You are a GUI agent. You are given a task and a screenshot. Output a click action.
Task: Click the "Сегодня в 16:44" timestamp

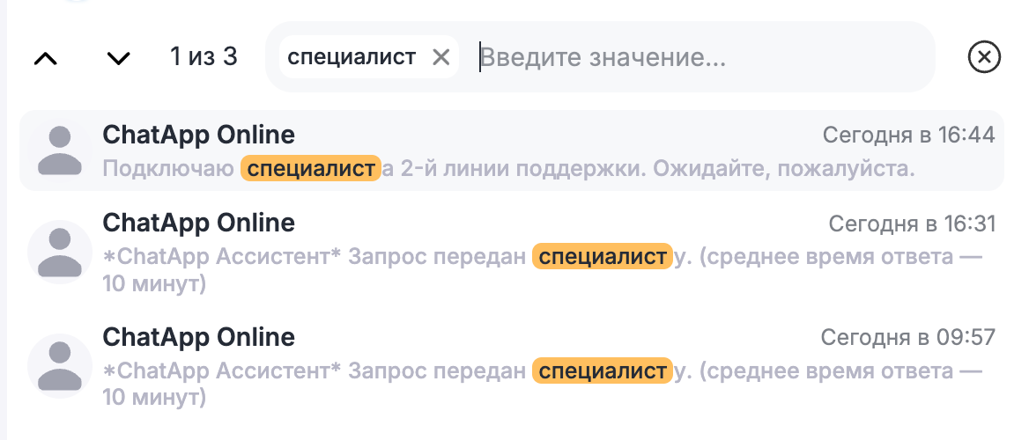click(x=908, y=135)
